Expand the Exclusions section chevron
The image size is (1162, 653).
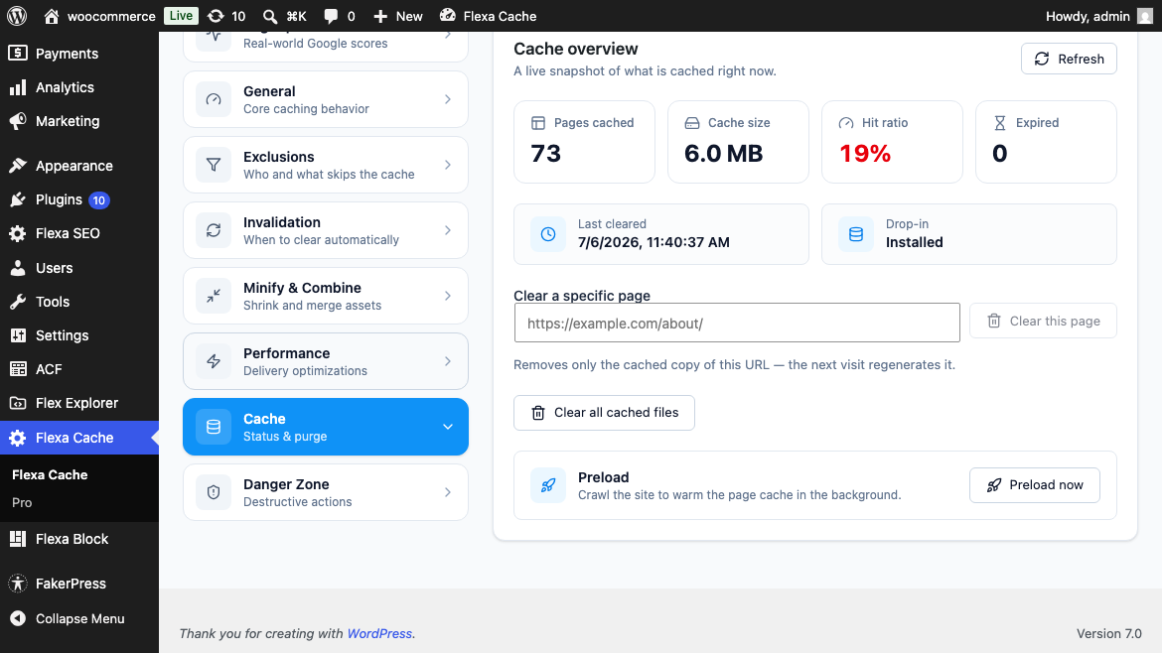448,165
